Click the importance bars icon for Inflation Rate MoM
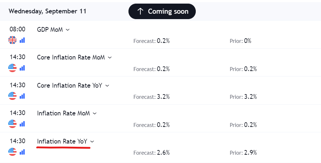The width and height of the screenshot is (321, 163). [x=22, y=124]
